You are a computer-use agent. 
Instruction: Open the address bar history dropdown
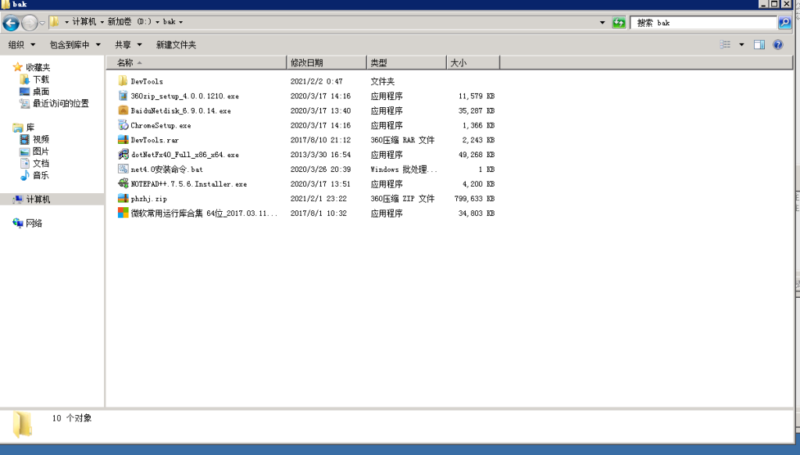(x=602, y=23)
